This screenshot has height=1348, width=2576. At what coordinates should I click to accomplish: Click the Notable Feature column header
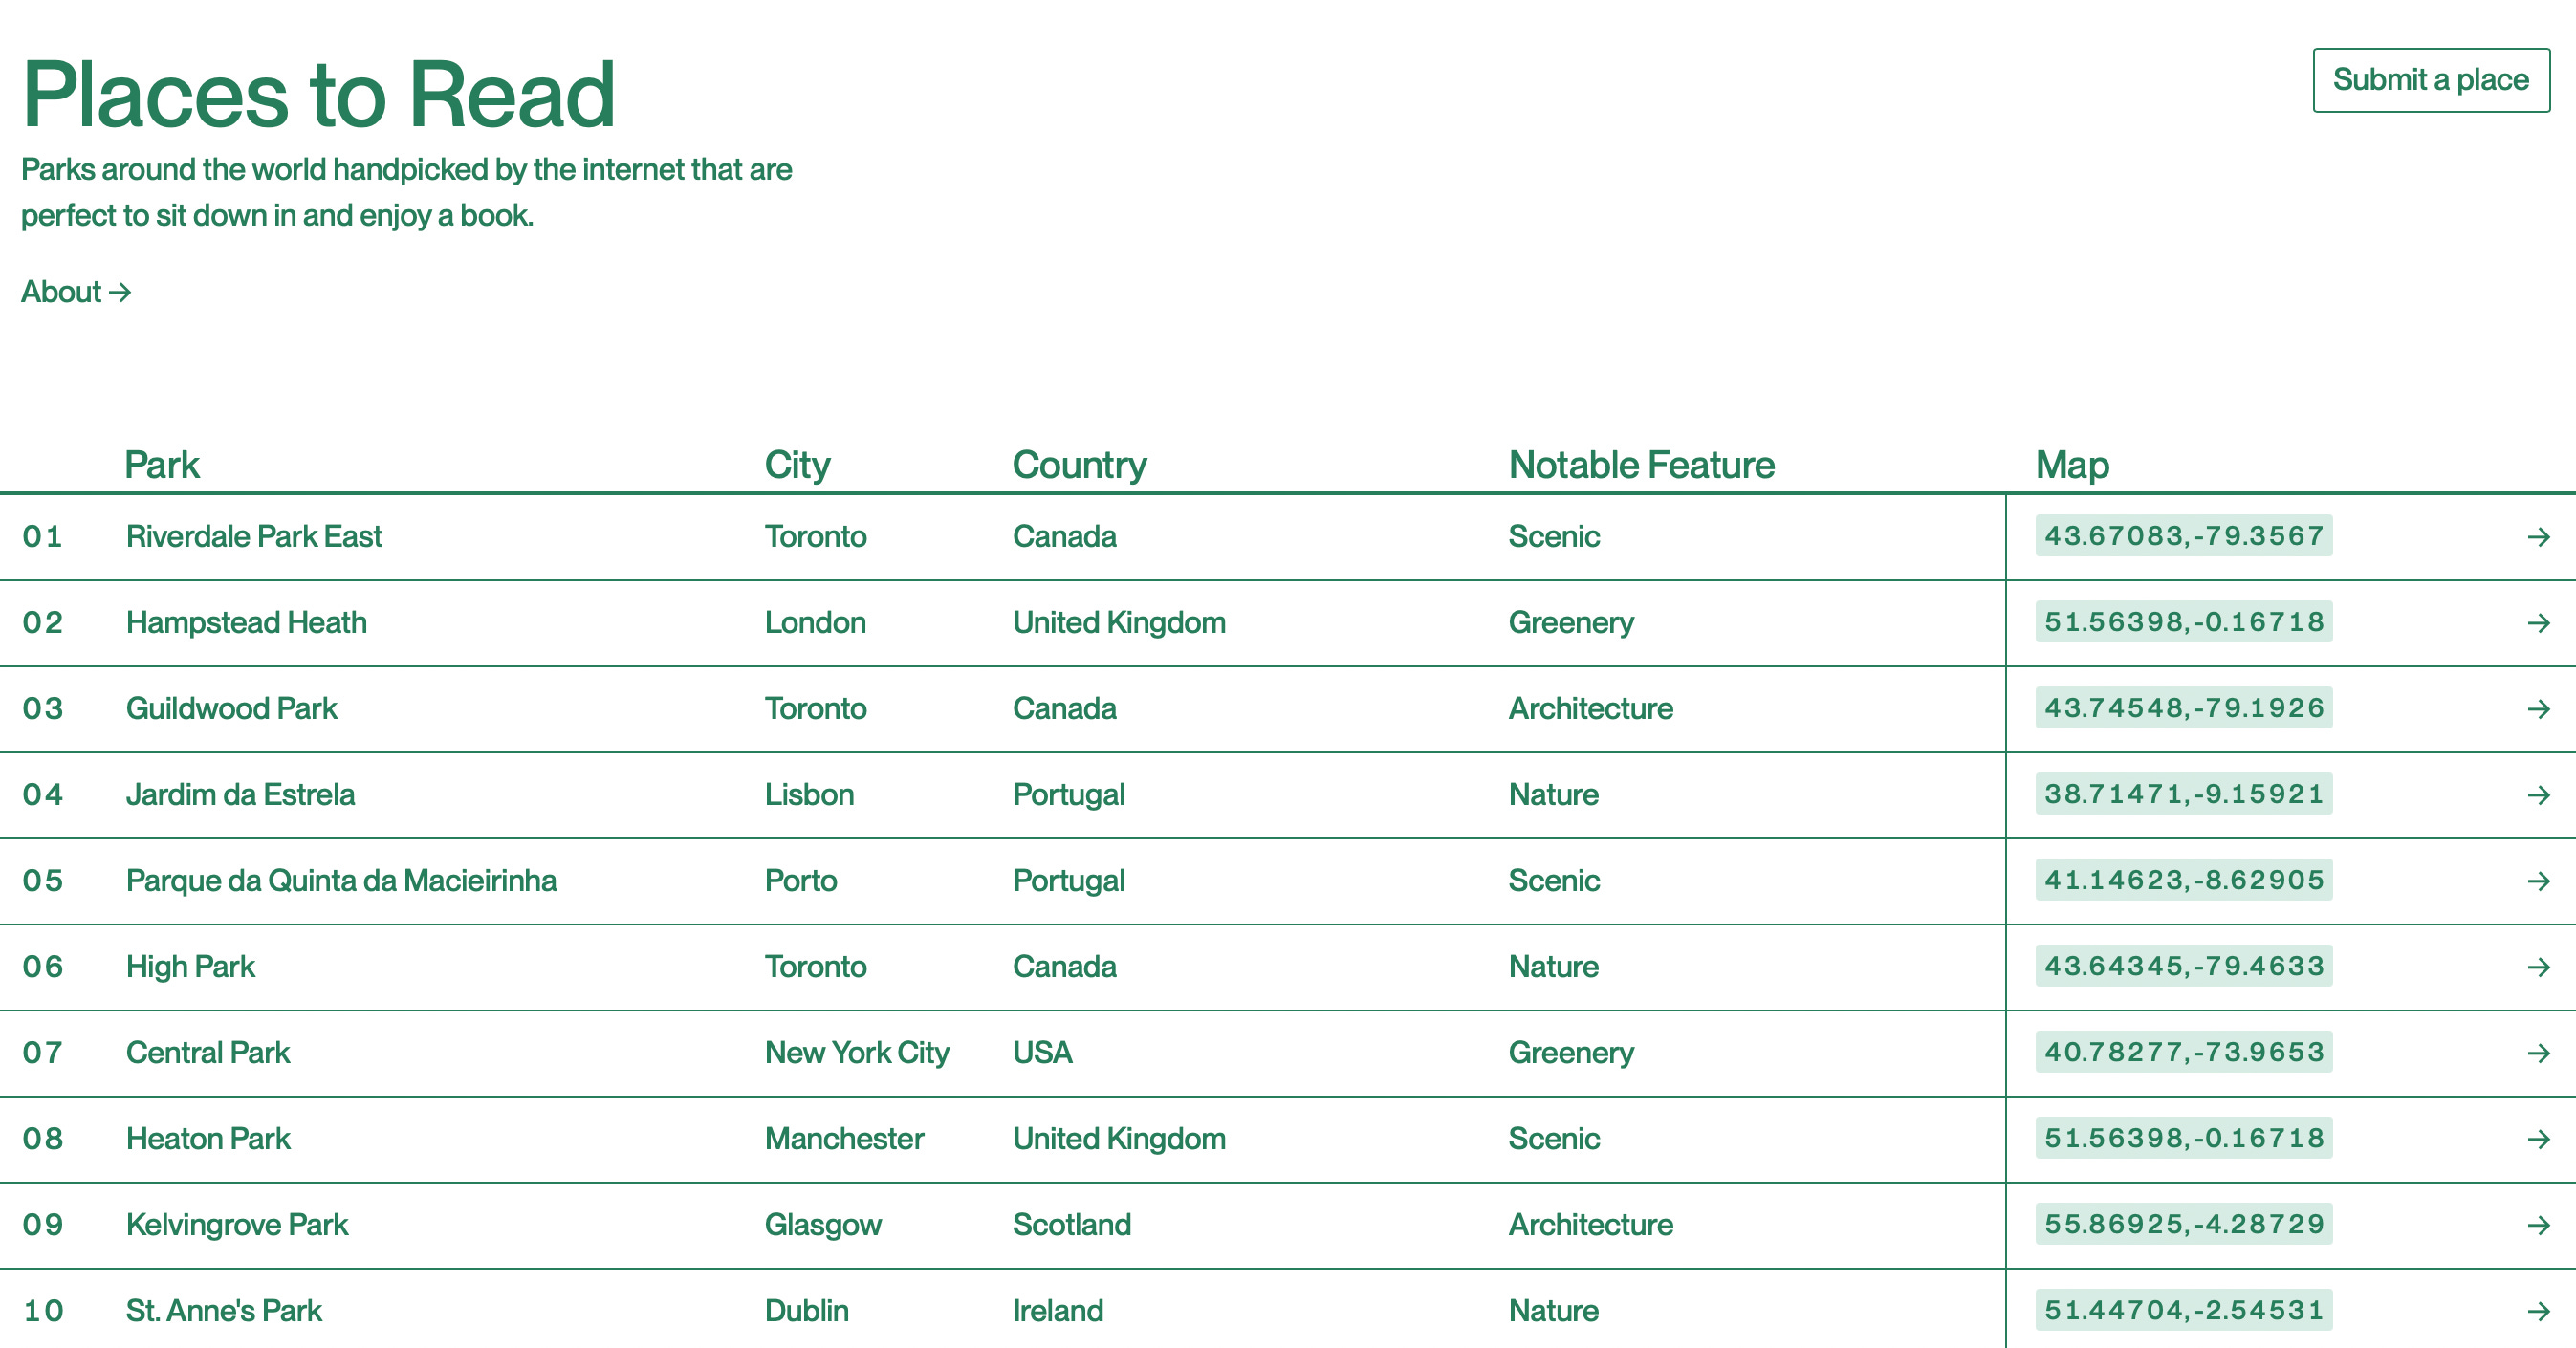click(1641, 465)
